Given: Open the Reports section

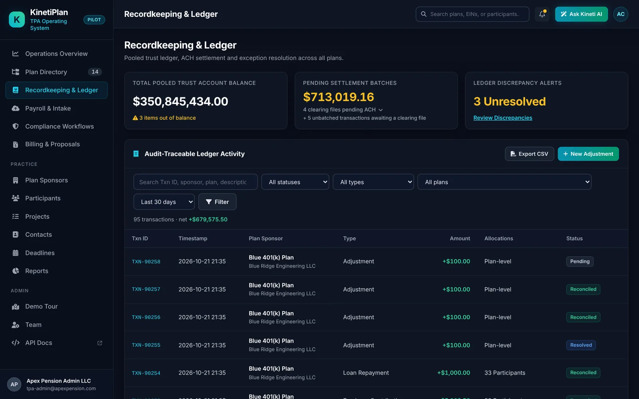Looking at the screenshot, I should [57, 271].
